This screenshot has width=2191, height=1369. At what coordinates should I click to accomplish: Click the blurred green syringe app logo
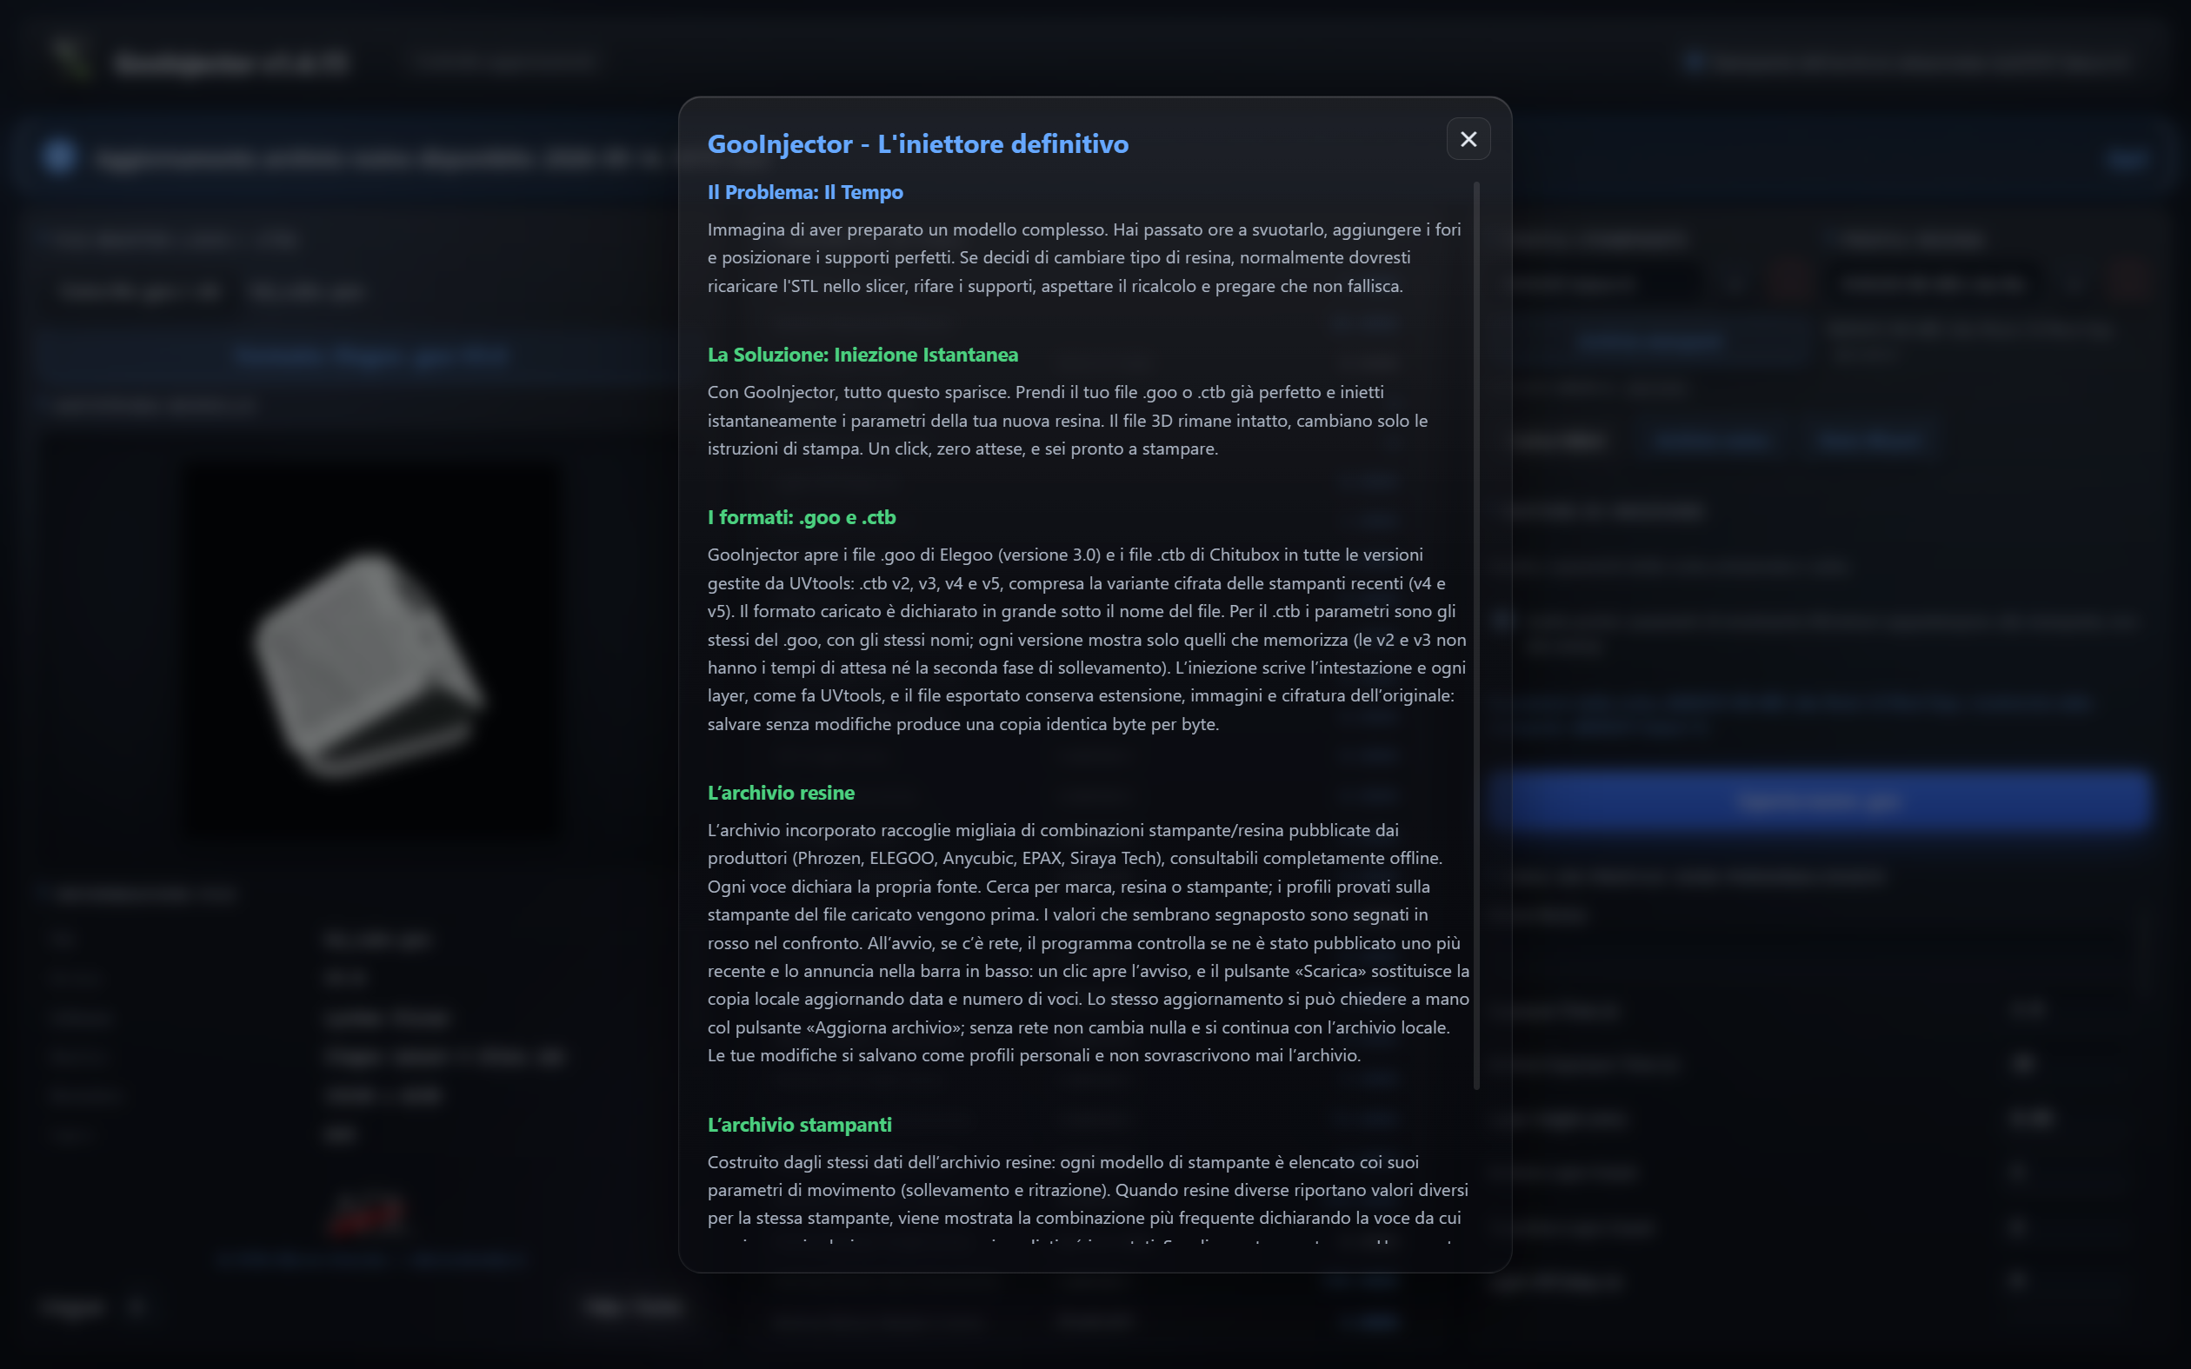click(70, 60)
